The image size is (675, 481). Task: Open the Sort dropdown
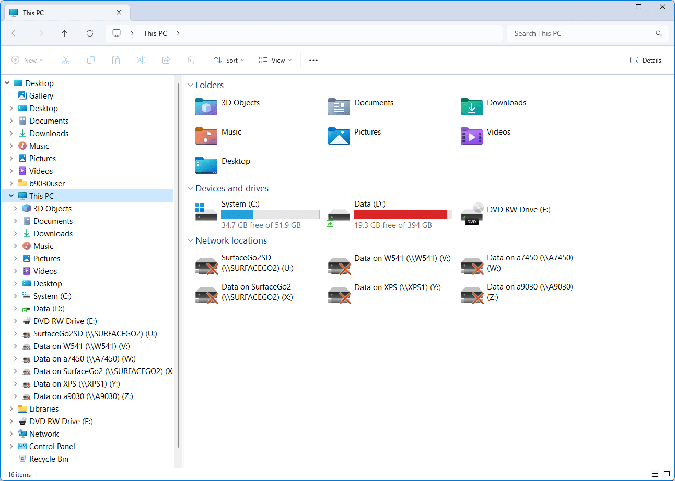tap(229, 61)
